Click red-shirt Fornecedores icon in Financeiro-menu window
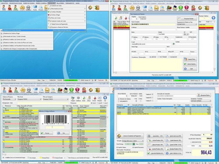 click(10, 8)
